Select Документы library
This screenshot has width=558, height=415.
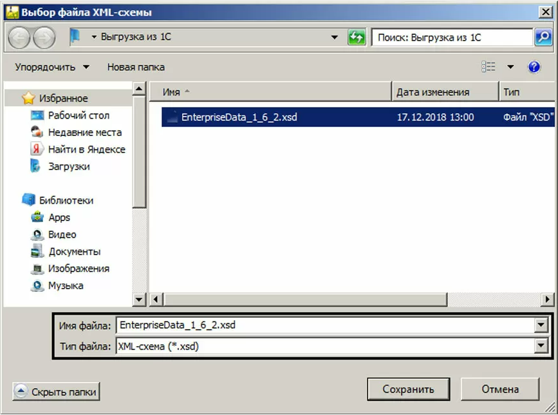(x=75, y=251)
